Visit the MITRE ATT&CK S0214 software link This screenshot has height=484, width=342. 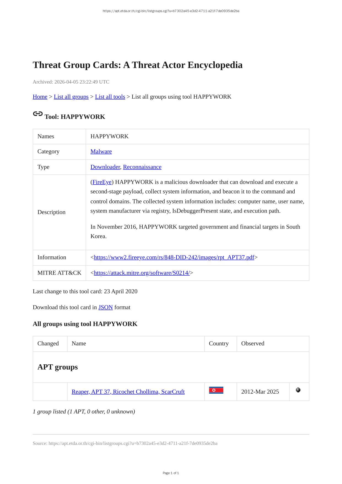142,273
